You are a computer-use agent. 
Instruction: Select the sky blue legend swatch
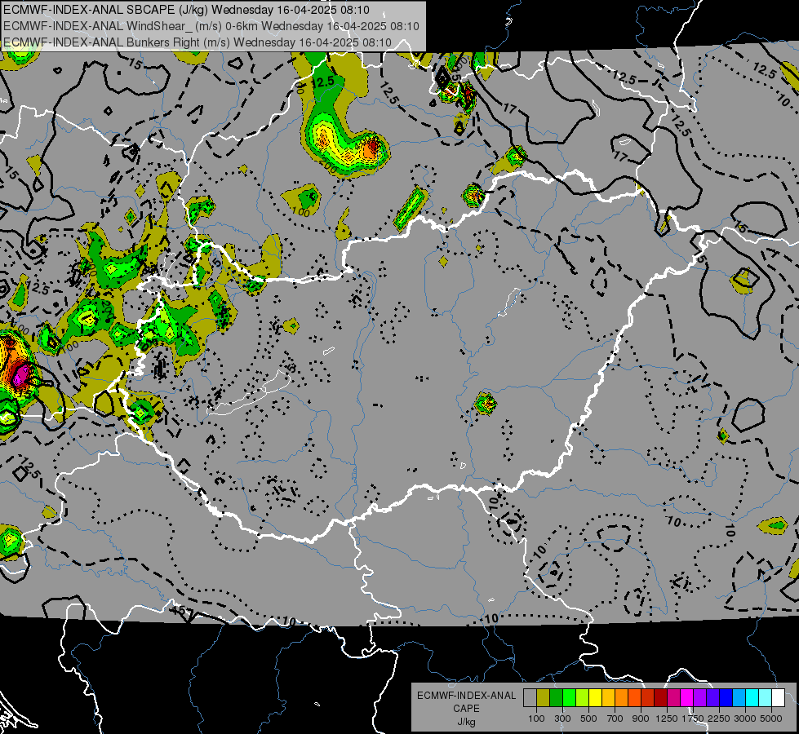pyautogui.click(x=739, y=698)
